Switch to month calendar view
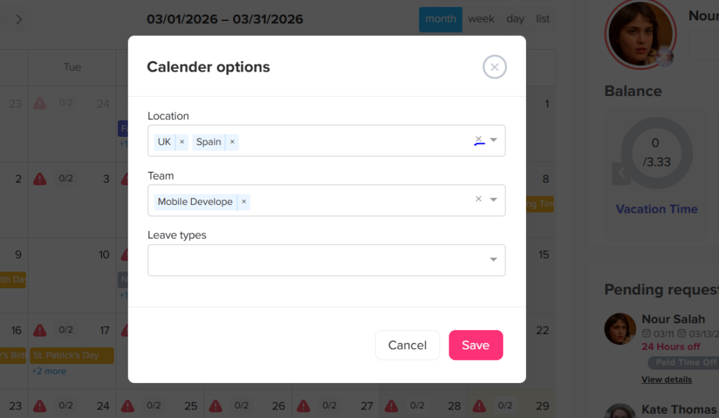Viewport: 719px width, 418px height. [440, 19]
